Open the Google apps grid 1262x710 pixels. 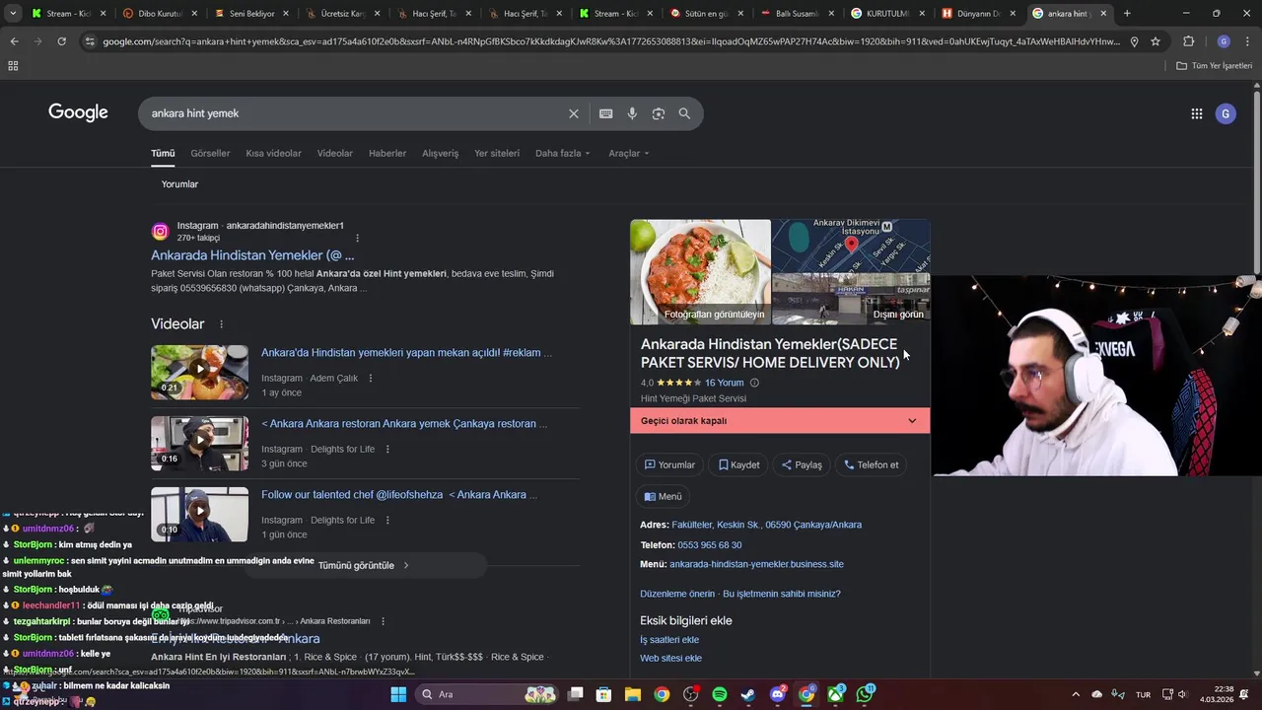coord(1197,113)
